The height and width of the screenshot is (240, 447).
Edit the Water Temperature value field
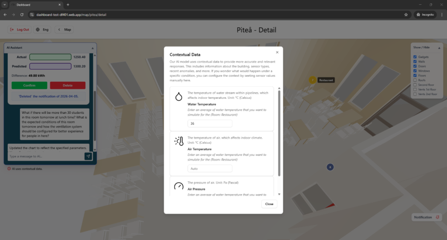click(210, 123)
